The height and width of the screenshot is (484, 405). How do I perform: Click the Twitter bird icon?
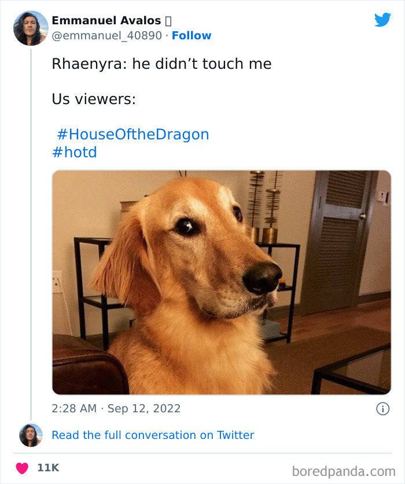pyautogui.click(x=383, y=20)
